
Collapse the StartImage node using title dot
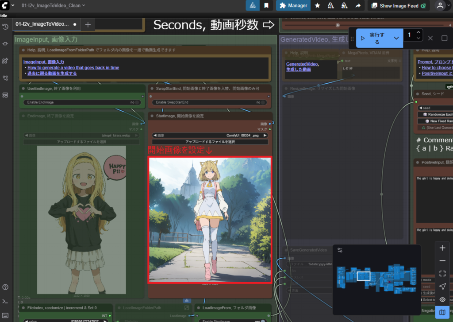pos(152,116)
